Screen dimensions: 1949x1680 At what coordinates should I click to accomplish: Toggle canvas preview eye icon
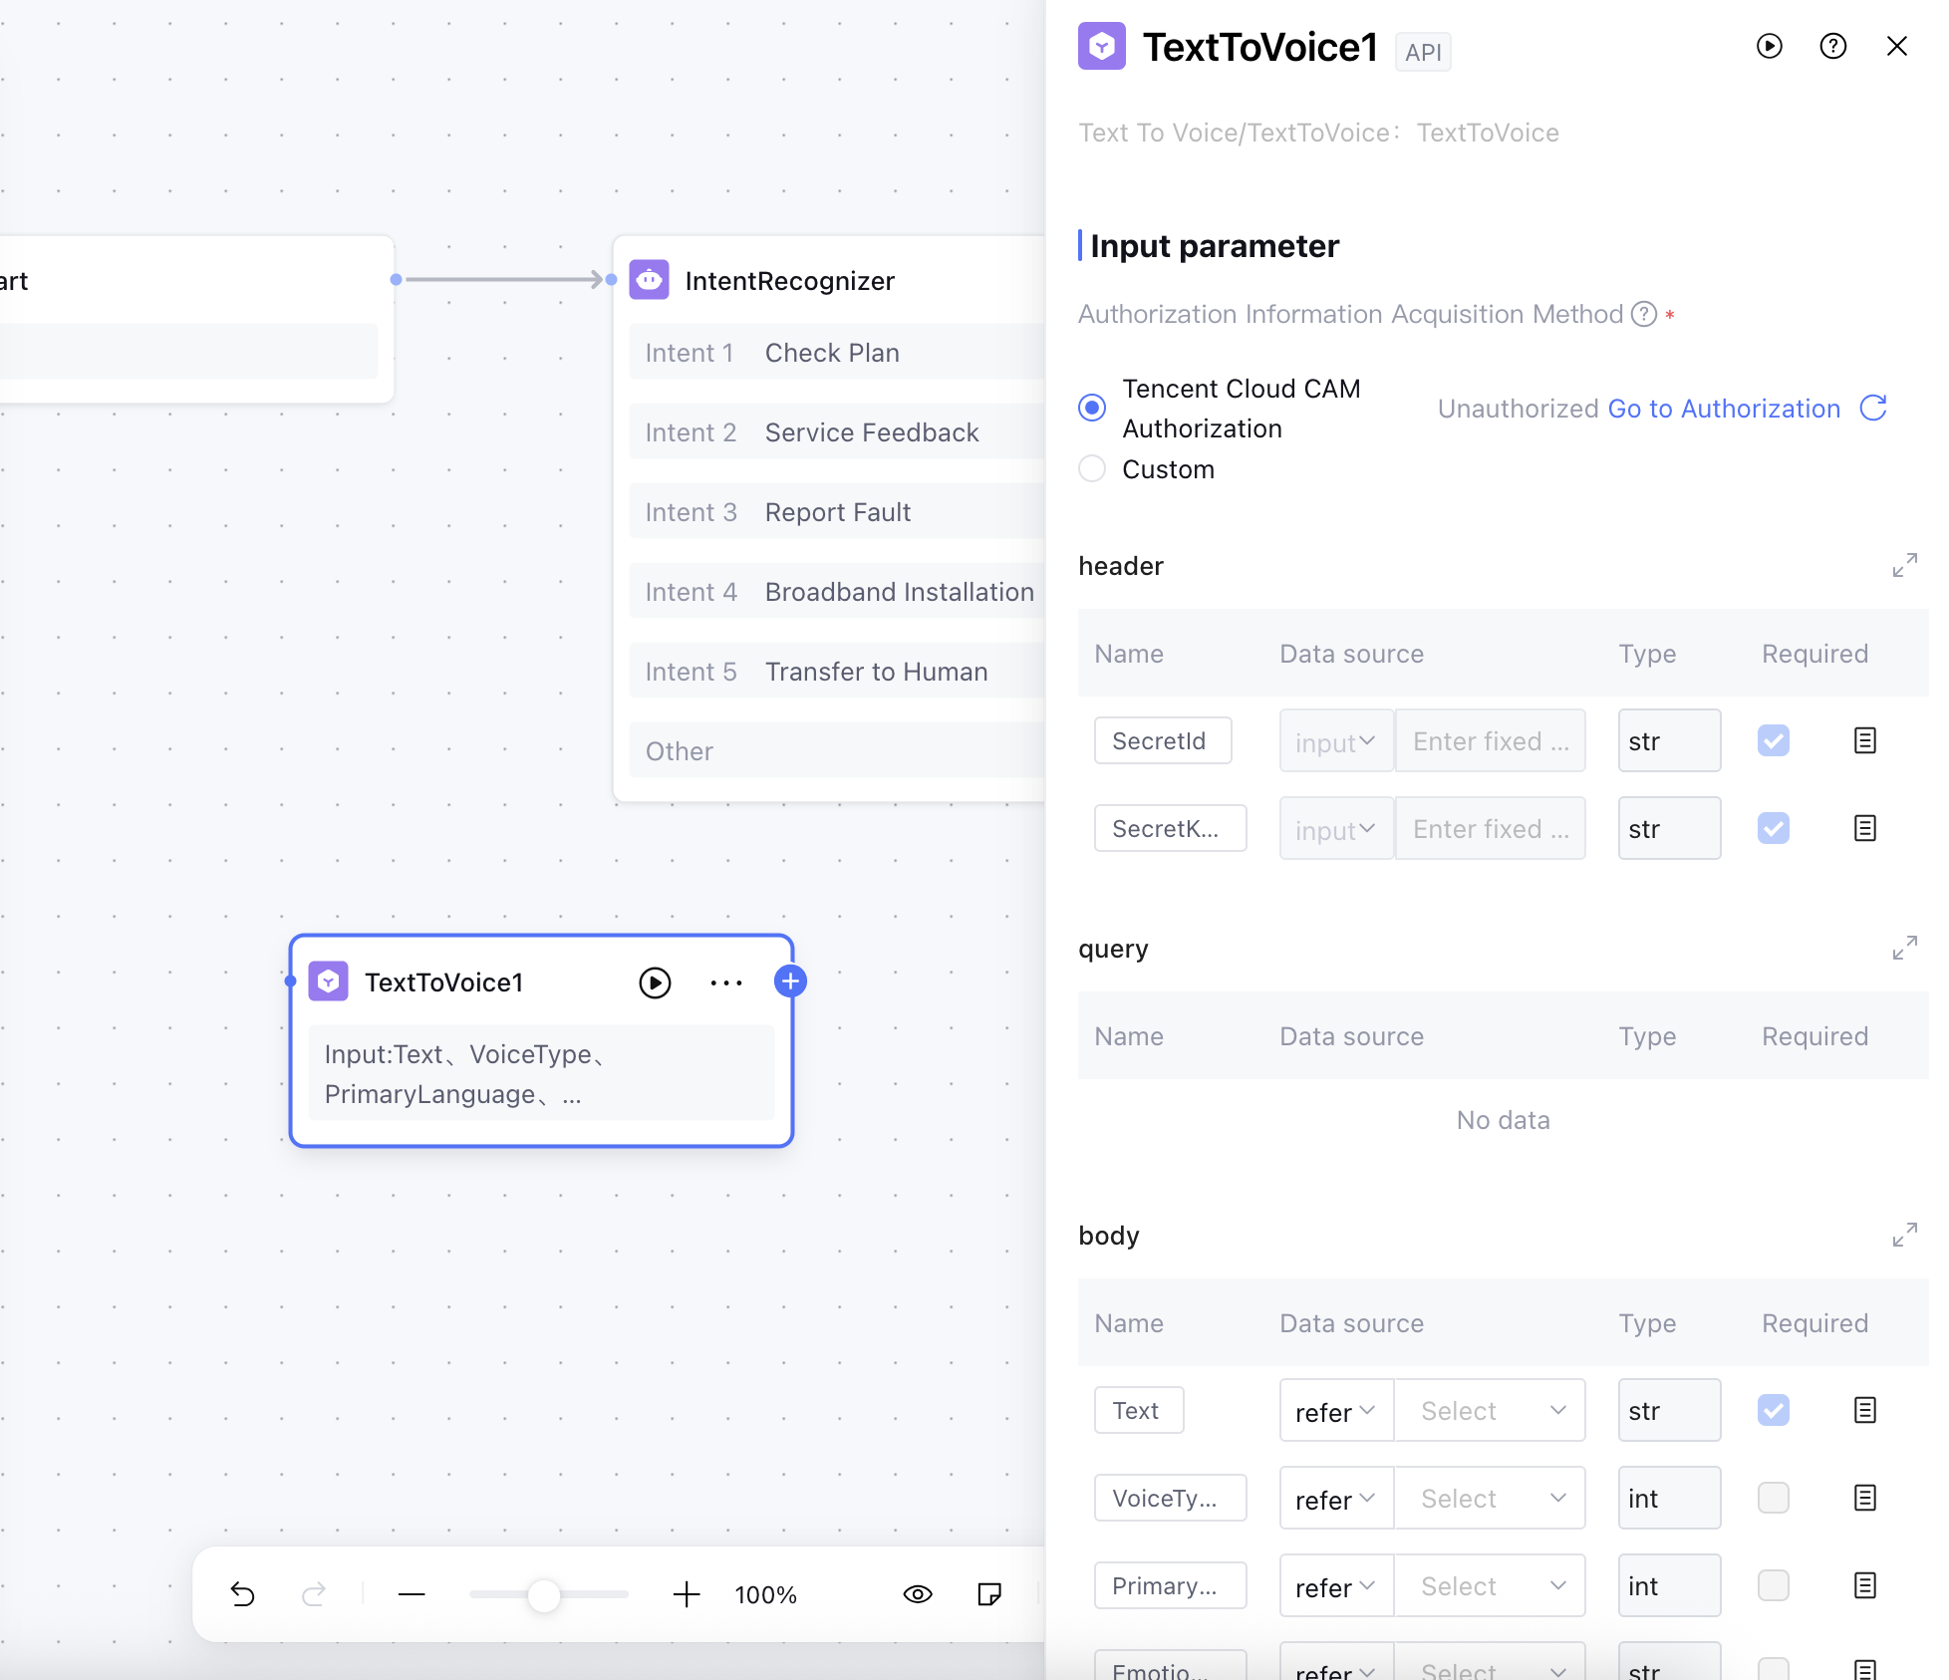(918, 1594)
